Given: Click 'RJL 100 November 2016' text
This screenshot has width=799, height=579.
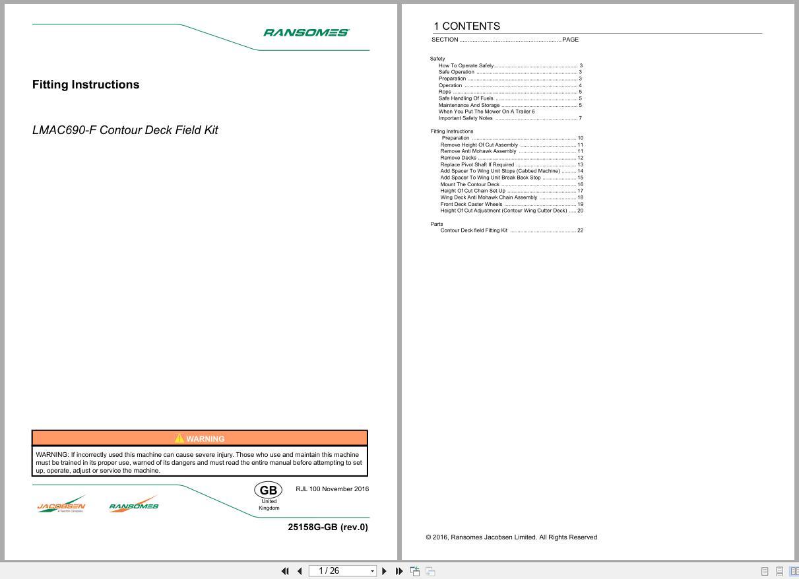Looking at the screenshot, I should tap(332, 489).
